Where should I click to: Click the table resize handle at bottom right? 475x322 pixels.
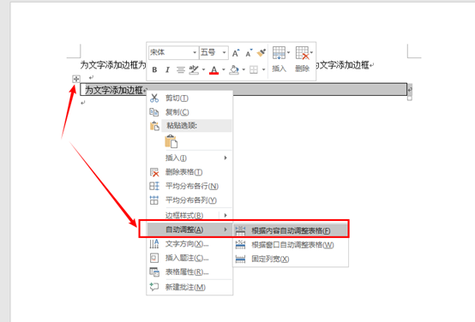tap(410, 98)
